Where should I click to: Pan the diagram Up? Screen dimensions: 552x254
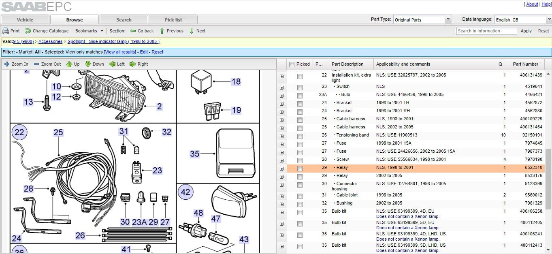coord(73,64)
